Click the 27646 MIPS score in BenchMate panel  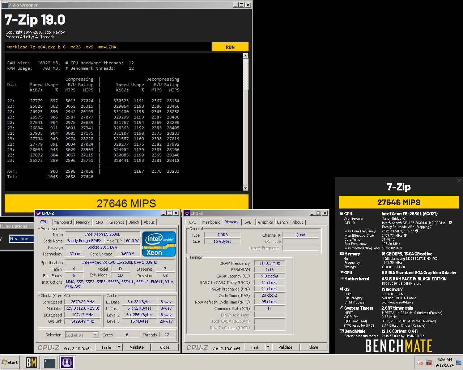point(399,202)
